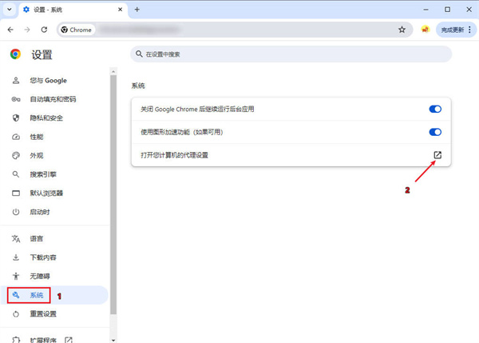The image size is (479, 343).
Task: Click the browser window icon for 默认浏览器
Action: pyautogui.click(x=16, y=193)
